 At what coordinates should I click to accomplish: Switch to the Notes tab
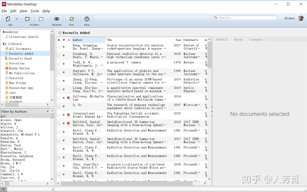tap(238, 40)
